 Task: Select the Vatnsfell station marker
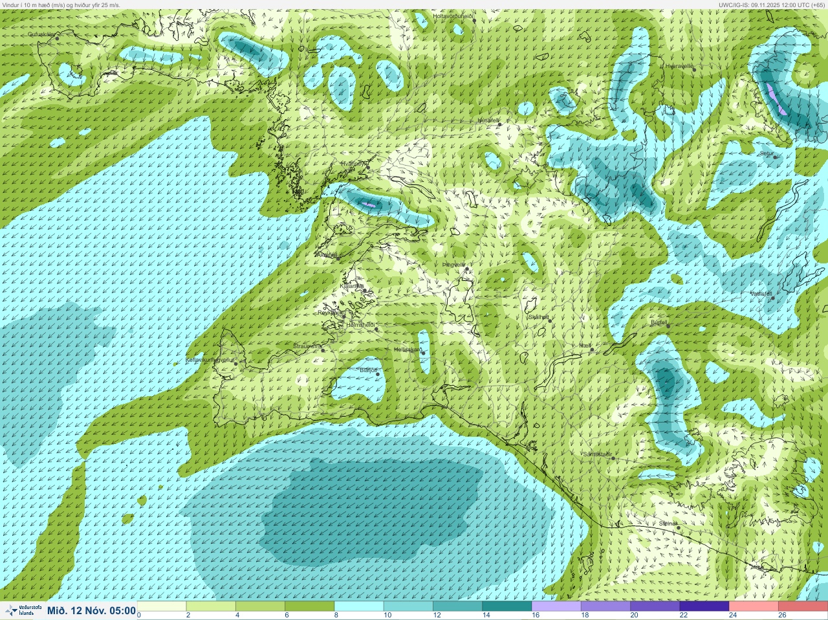(772, 297)
